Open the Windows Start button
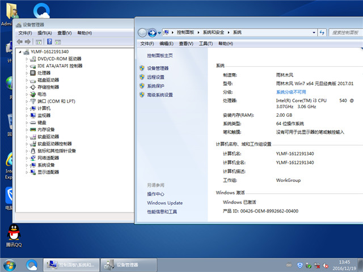 point(10,265)
